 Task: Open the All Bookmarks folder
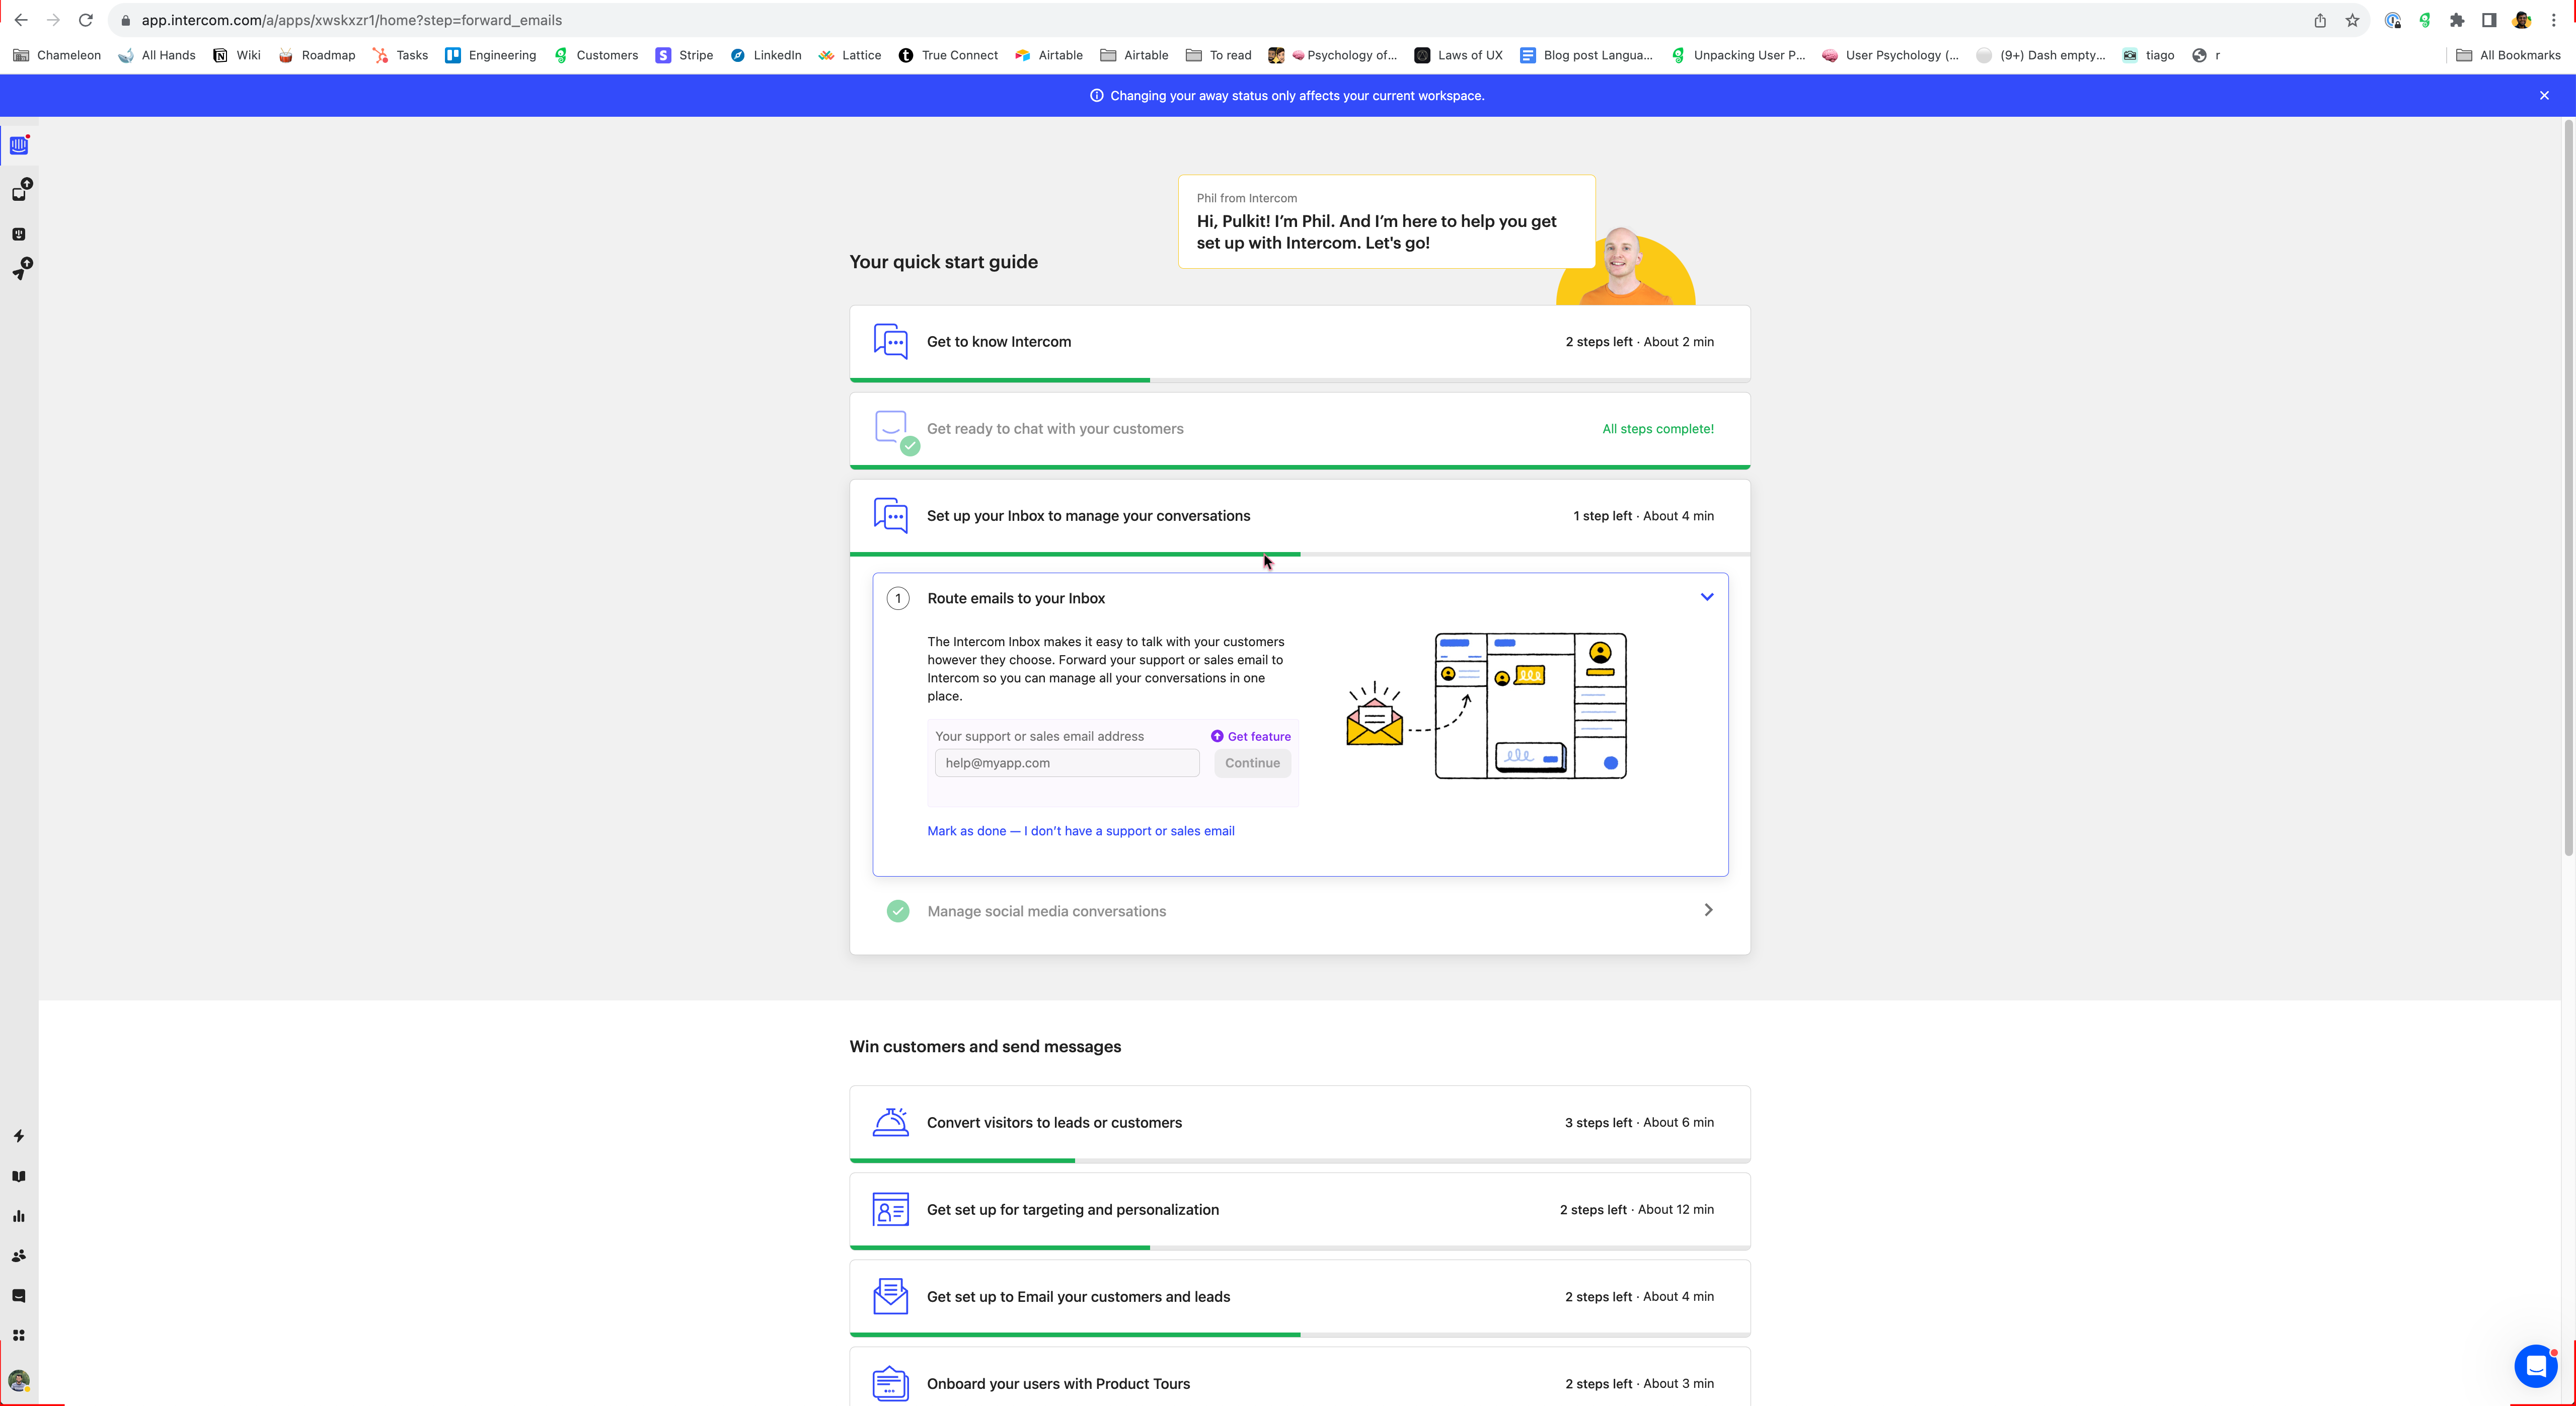2508,55
